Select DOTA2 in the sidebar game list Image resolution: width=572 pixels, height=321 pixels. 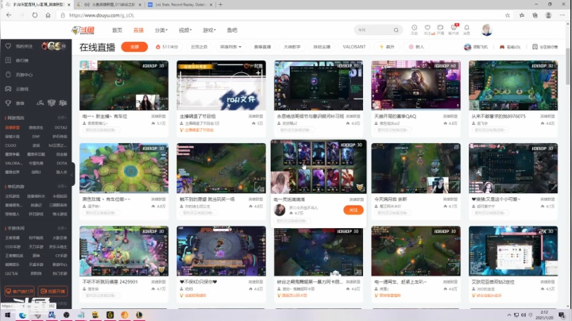(x=60, y=128)
